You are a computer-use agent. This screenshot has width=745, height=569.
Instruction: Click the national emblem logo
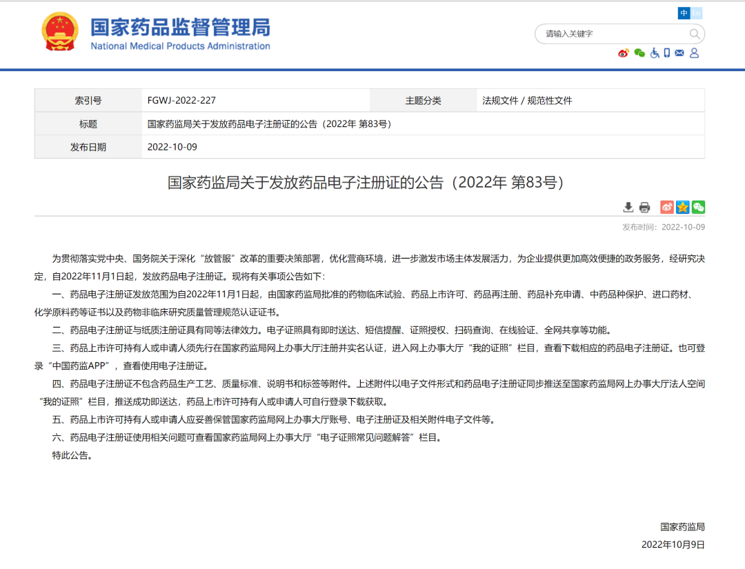click(61, 32)
